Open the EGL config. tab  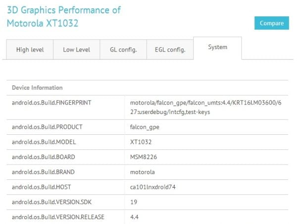170,50
